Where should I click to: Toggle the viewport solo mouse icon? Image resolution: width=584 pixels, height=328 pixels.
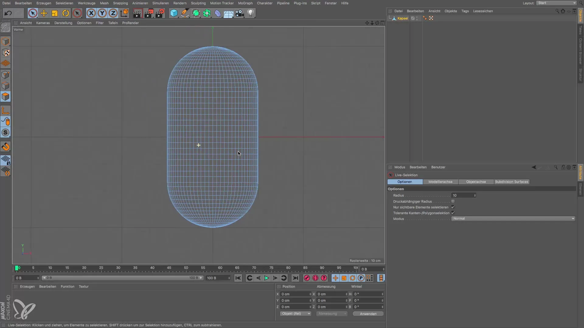[x=5, y=121]
